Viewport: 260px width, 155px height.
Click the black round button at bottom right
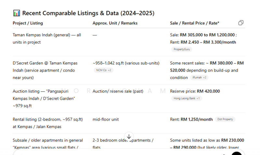237,153
